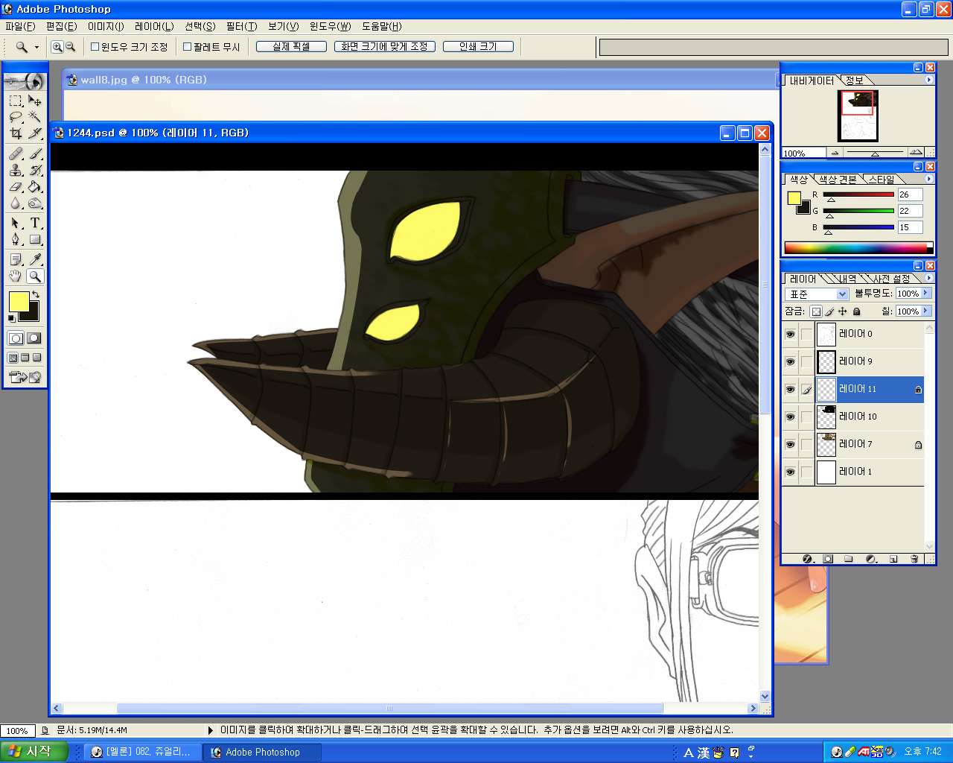The width and height of the screenshot is (953, 763).
Task: Select the Pen tool
Action: point(16,239)
